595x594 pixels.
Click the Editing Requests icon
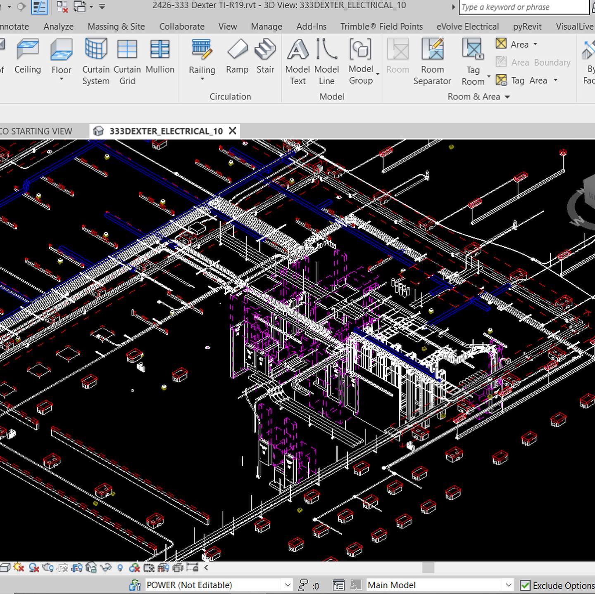click(x=303, y=585)
